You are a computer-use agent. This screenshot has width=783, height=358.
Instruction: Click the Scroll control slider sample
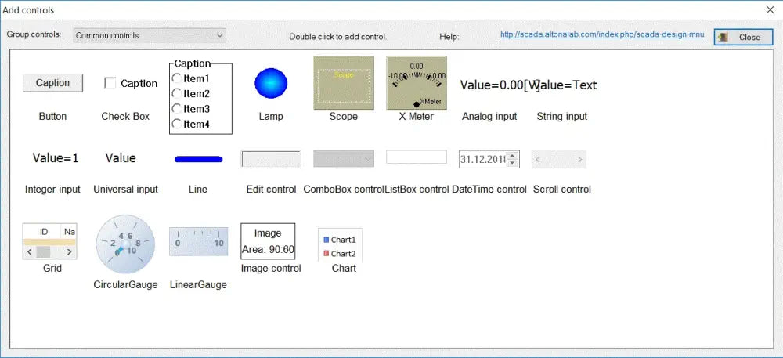point(559,160)
